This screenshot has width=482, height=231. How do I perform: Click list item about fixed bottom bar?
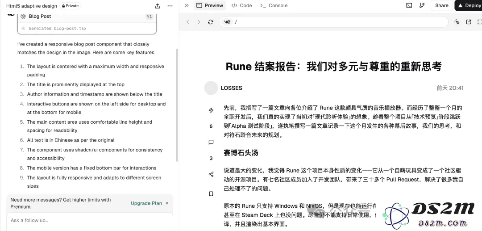click(x=91, y=168)
